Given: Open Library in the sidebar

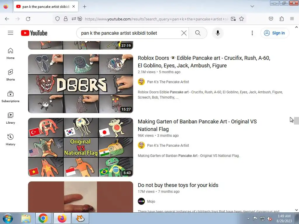Looking at the screenshot, I should click(x=11, y=118).
